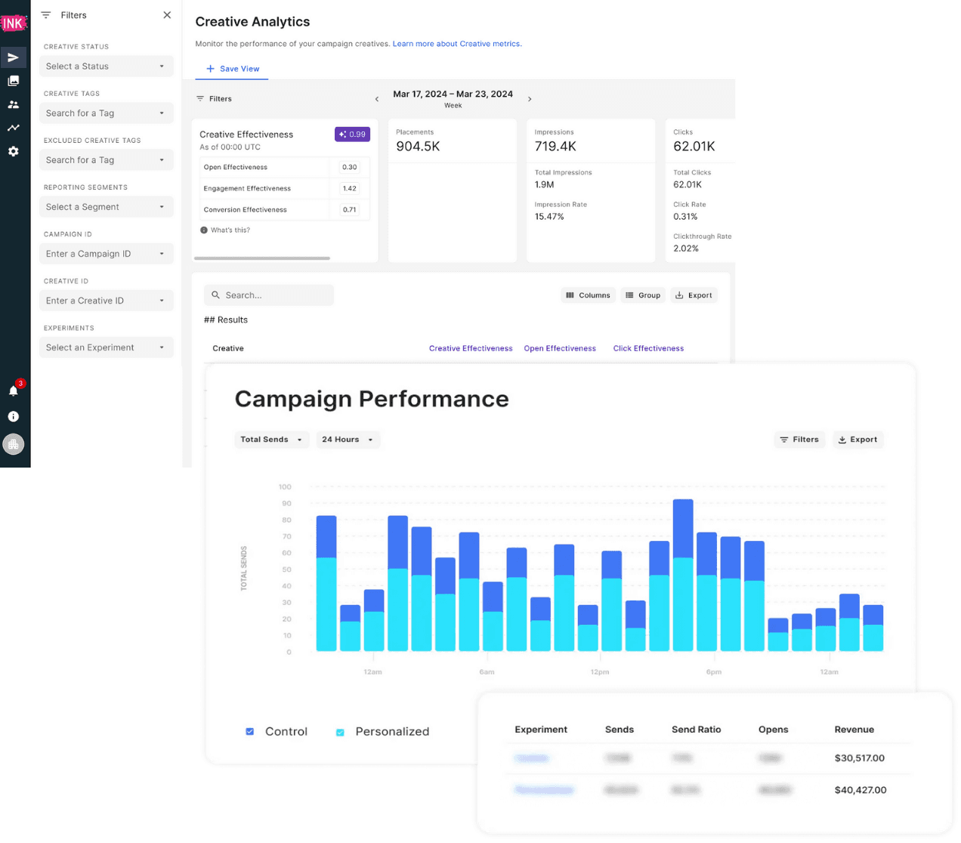Image resolution: width=961 pixels, height=843 pixels.
Task: Expand the 24 Hours time range selector
Action: [x=348, y=439]
